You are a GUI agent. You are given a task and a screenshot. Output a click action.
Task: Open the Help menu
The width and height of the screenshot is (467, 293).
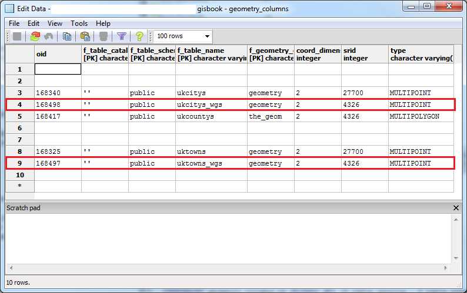pyautogui.click(x=103, y=23)
